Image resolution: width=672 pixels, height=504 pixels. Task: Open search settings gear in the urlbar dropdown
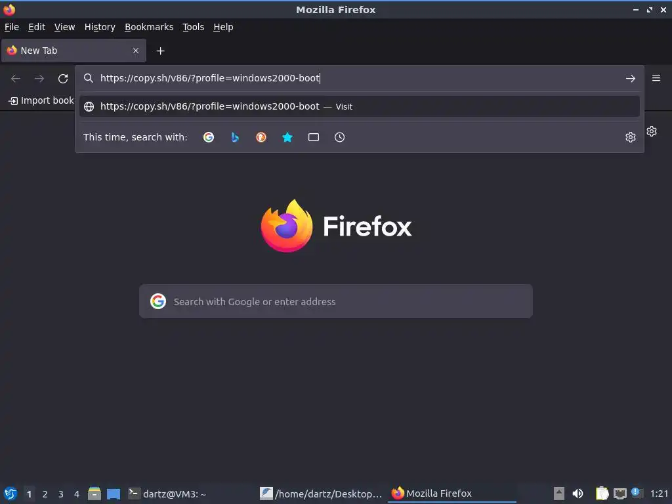pyautogui.click(x=631, y=137)
